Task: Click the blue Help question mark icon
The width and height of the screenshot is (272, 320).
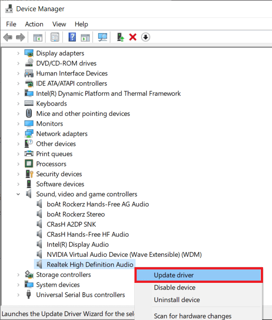Action: point(72,37)
